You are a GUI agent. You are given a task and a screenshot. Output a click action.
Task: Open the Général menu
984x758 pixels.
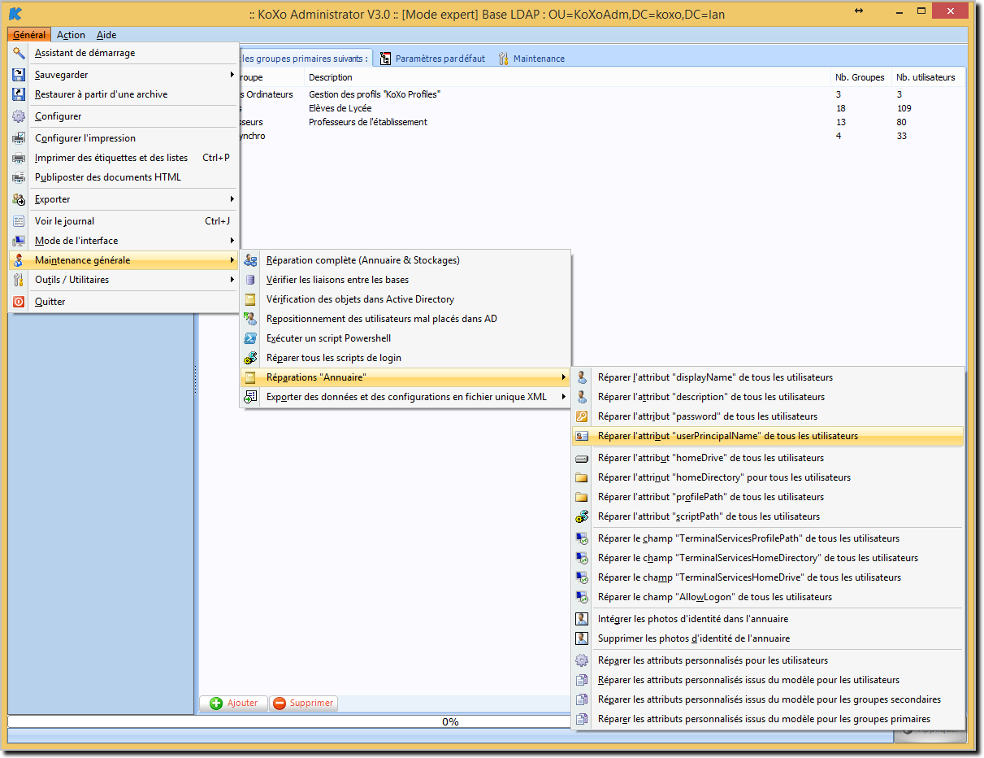coord(29,35)
